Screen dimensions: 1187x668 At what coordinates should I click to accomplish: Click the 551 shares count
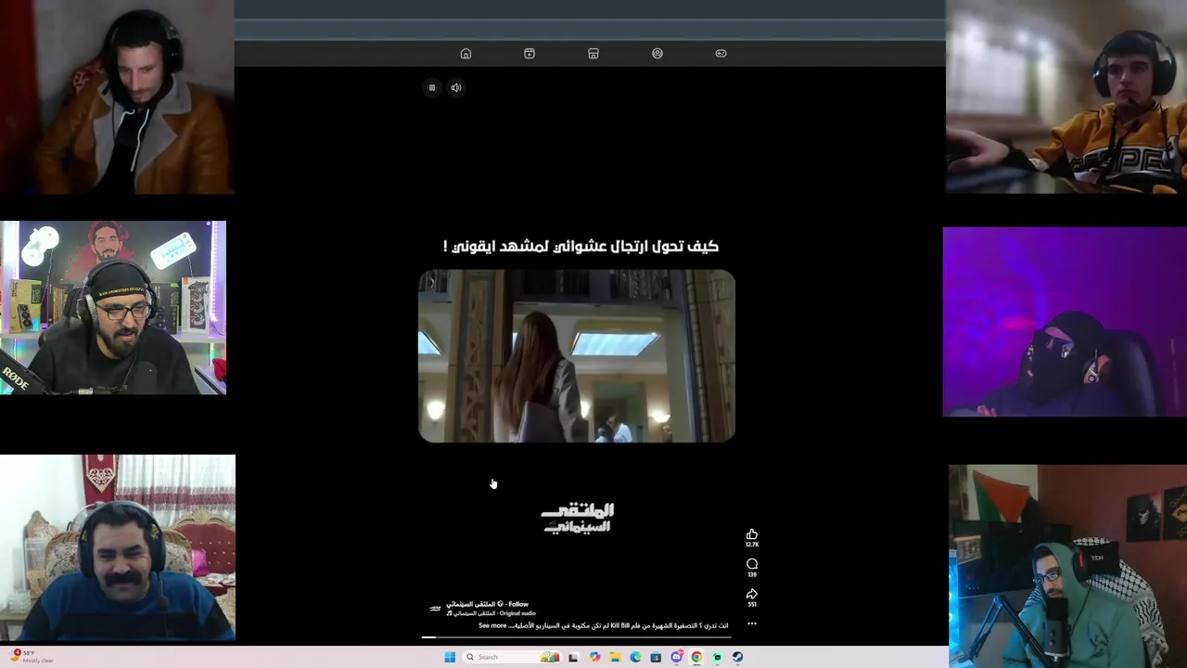pos(752,604)
